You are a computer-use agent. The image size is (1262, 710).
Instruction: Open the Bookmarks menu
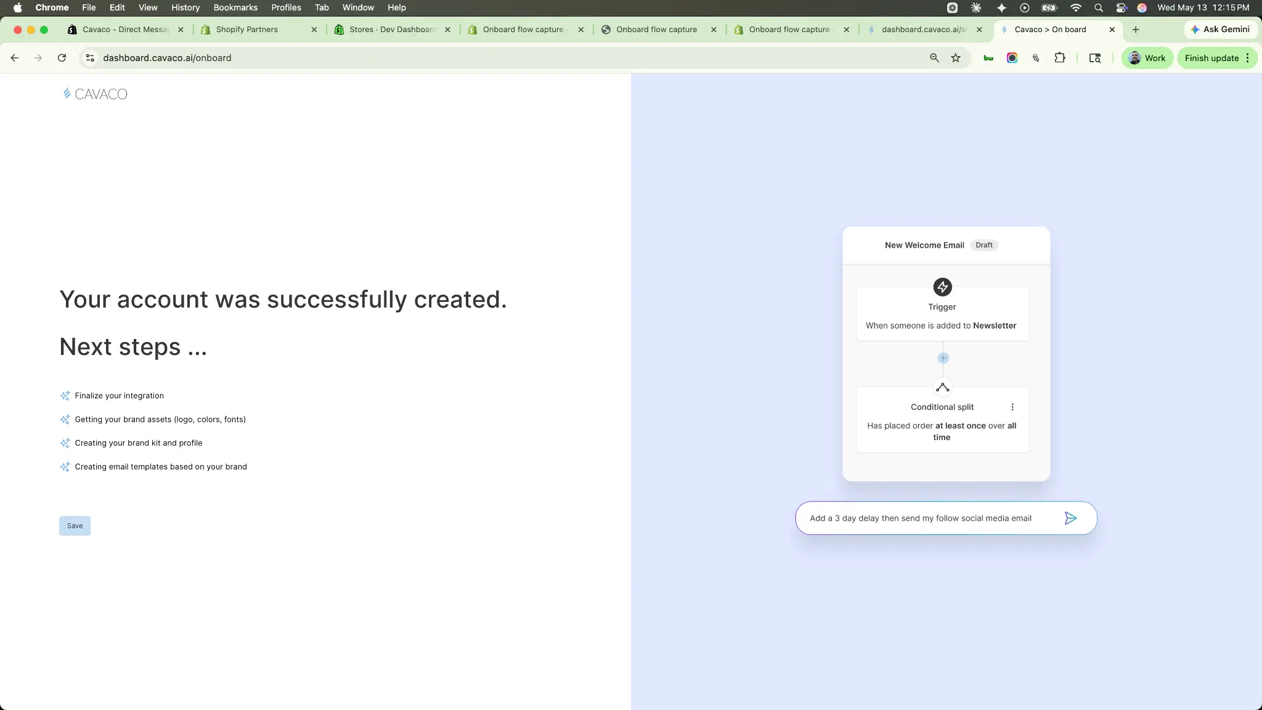(235, 7)
